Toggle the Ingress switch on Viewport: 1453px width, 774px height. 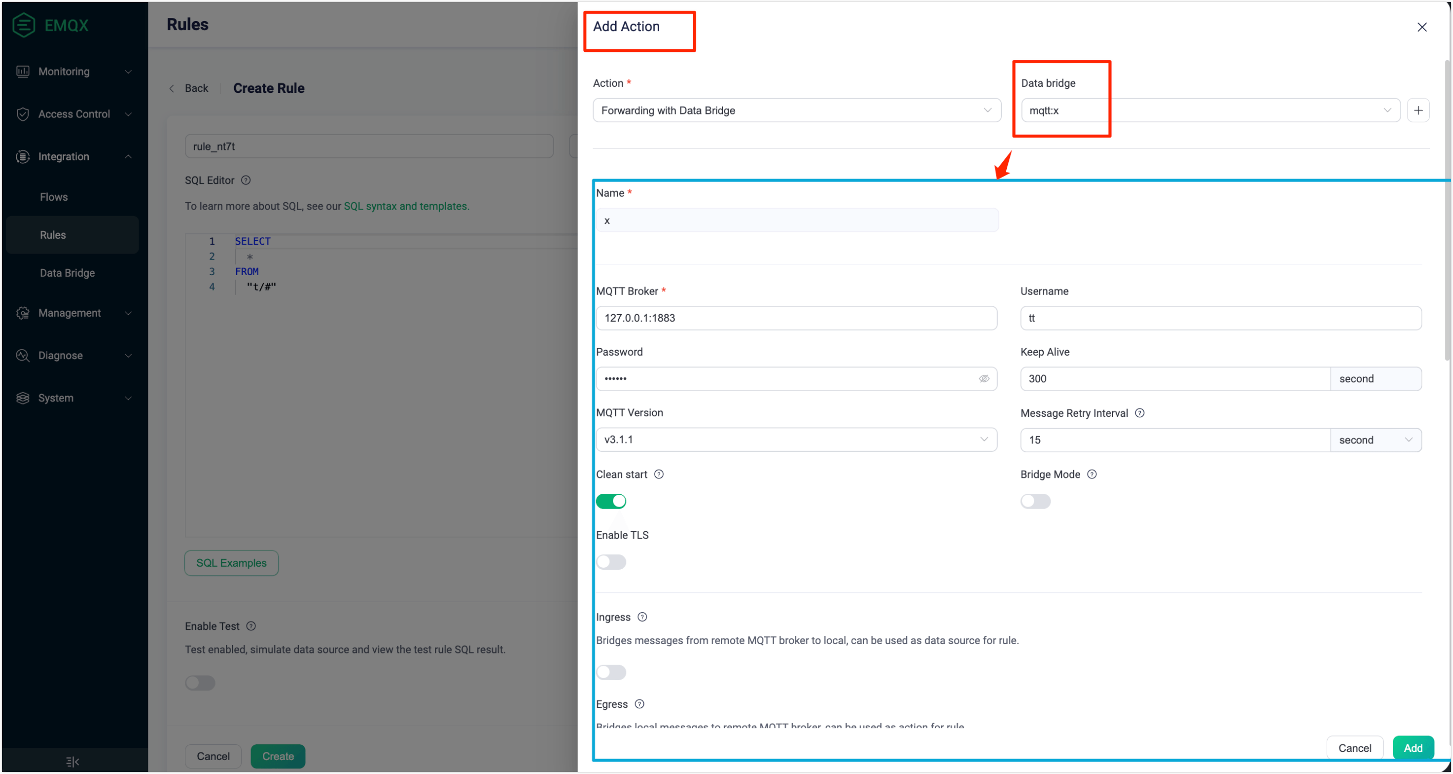(611, 672)
